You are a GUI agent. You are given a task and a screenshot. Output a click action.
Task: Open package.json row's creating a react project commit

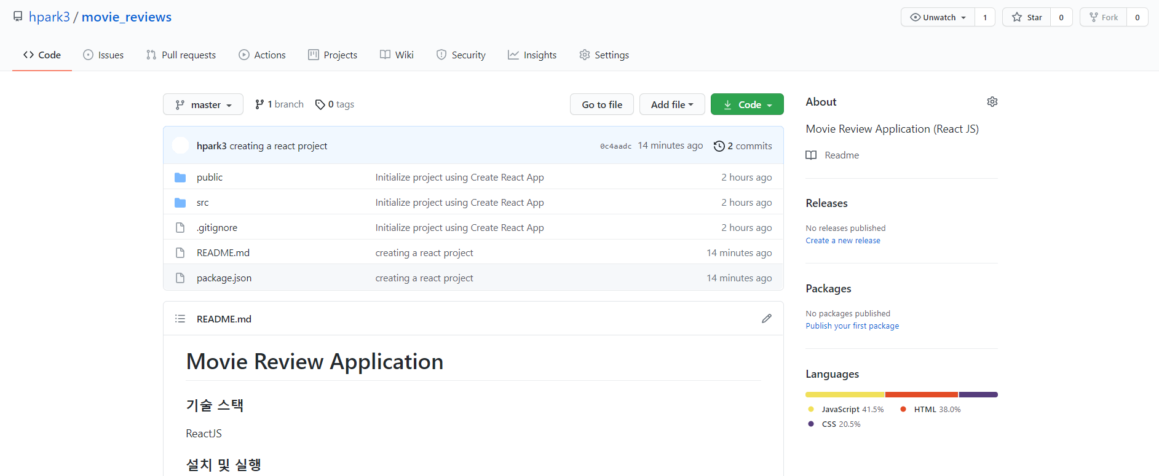tap(424, 278)
